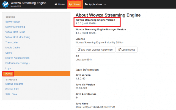Click the Java version 1.8.0_60 value
176x110 pixels.
tap(81, 79)
